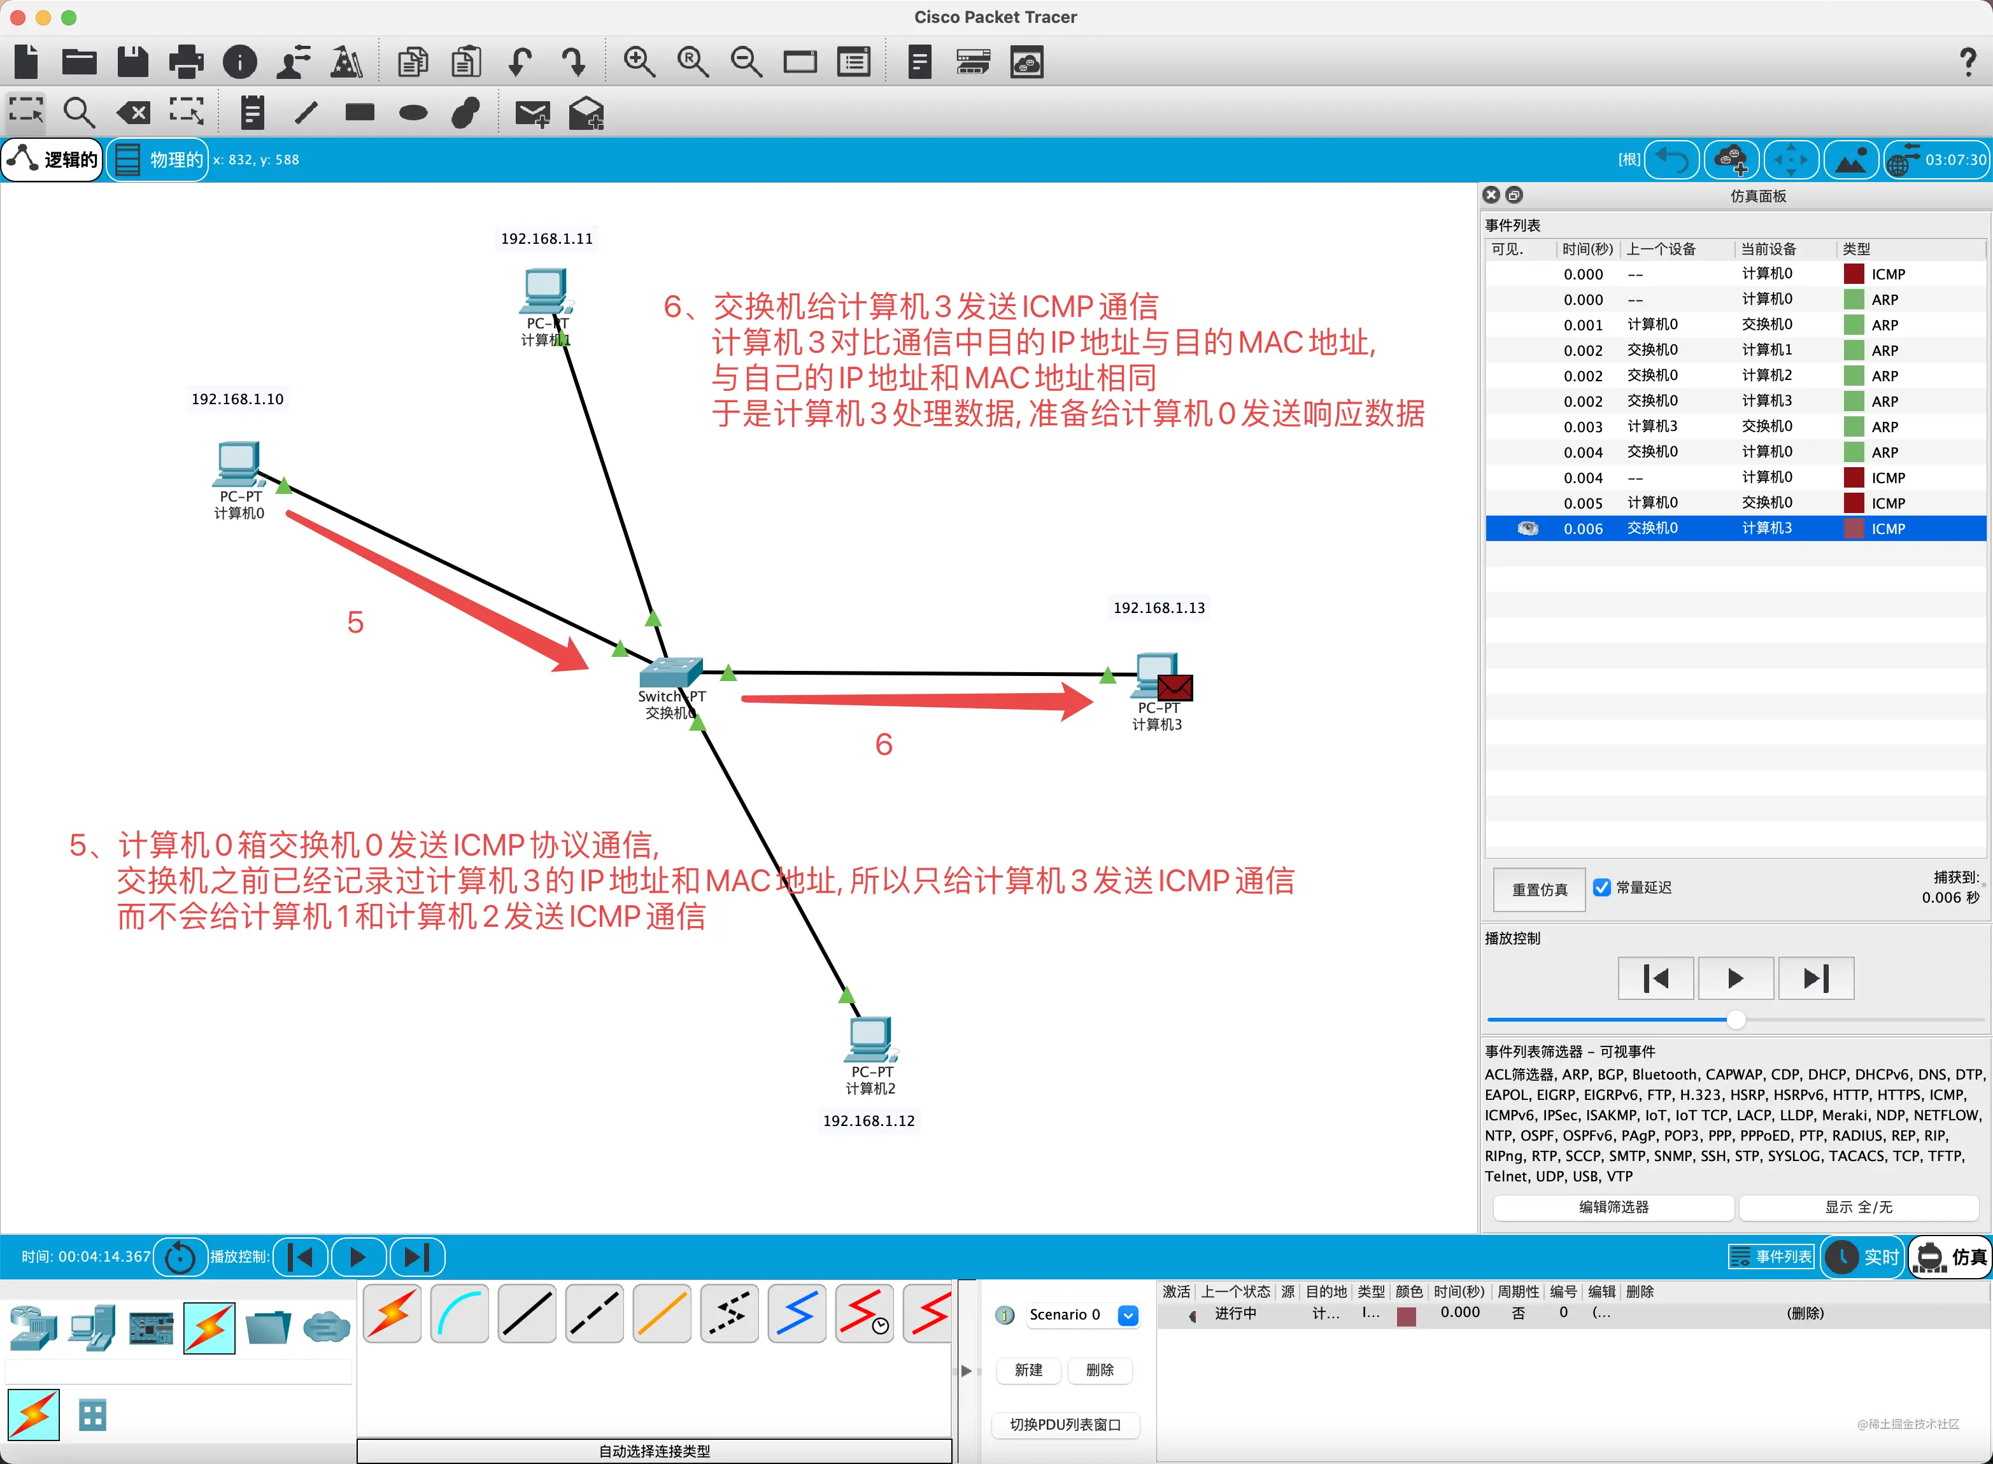The height and width of the screenshot is (1464, 1993).
Task: Expand the PDU list side arrow
Action: 967,1371
